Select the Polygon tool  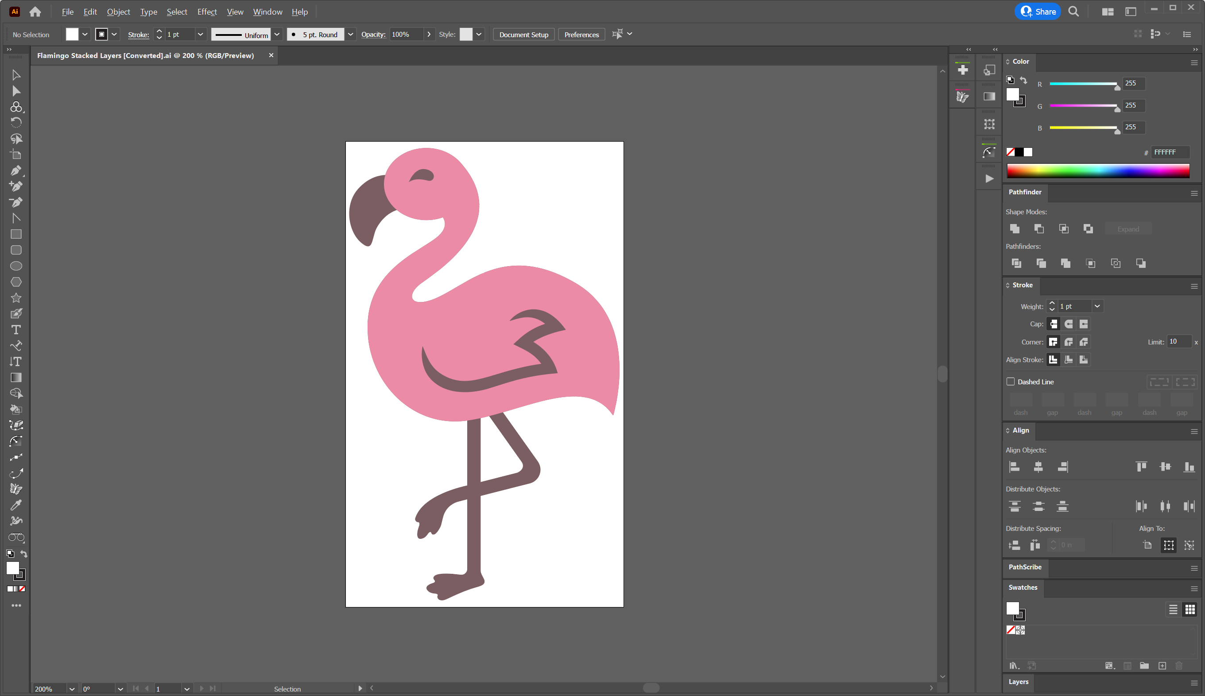pyautogui.click(x=16, y=282)
